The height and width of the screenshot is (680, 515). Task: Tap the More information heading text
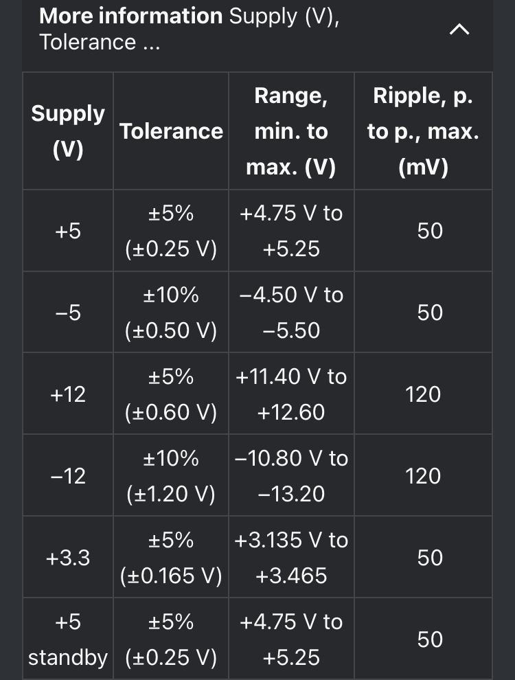coord(131,16)
